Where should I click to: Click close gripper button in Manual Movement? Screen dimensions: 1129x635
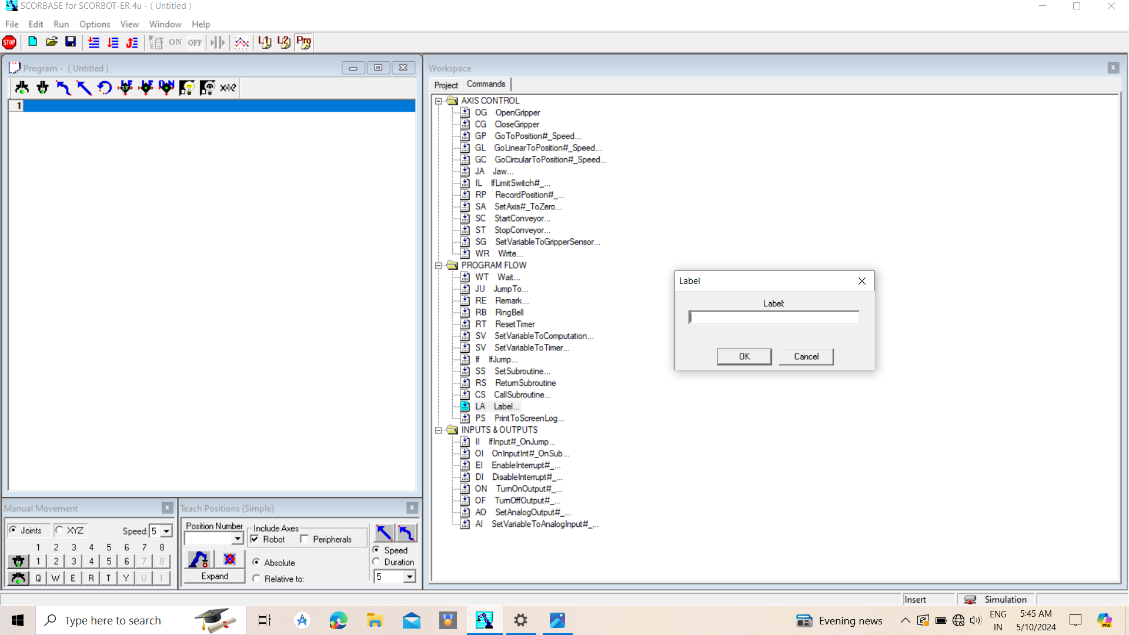click(18, 562)
